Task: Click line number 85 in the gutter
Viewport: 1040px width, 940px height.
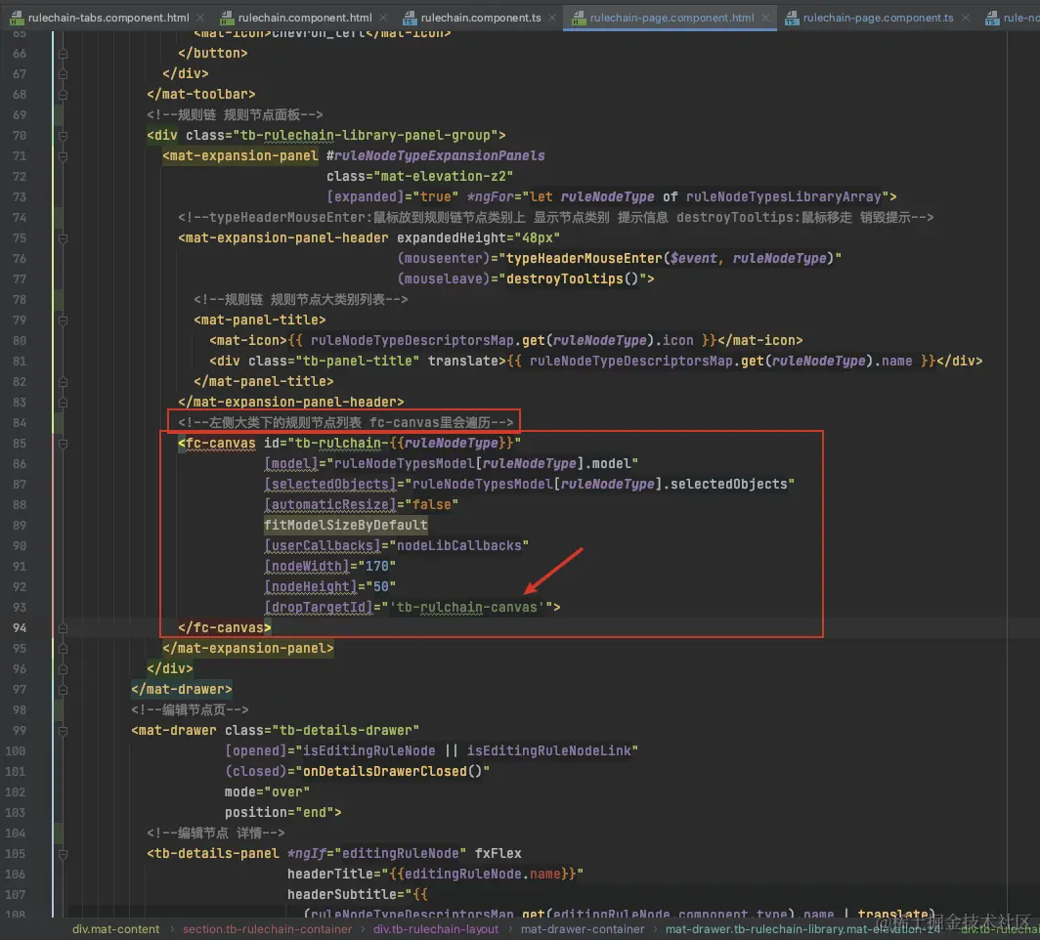Action: pyautogui.click(x=19, y=444)
